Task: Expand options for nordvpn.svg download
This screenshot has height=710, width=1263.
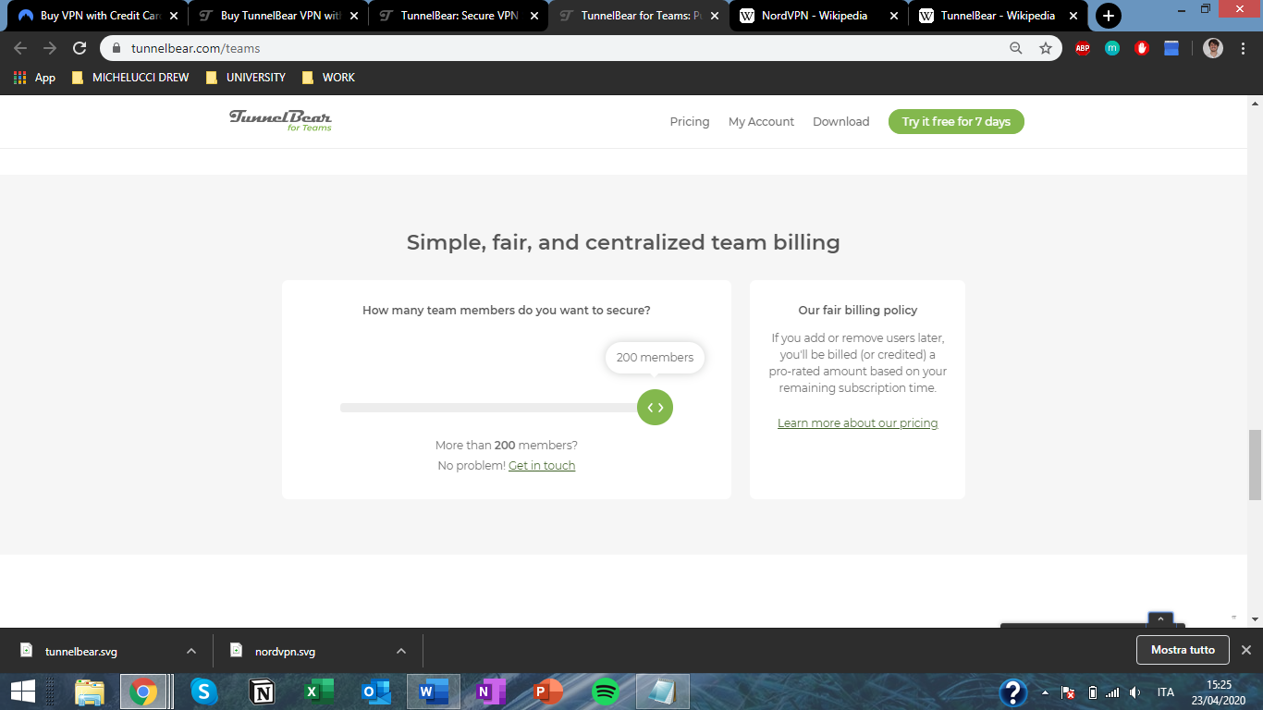Action: coord(401,651)
